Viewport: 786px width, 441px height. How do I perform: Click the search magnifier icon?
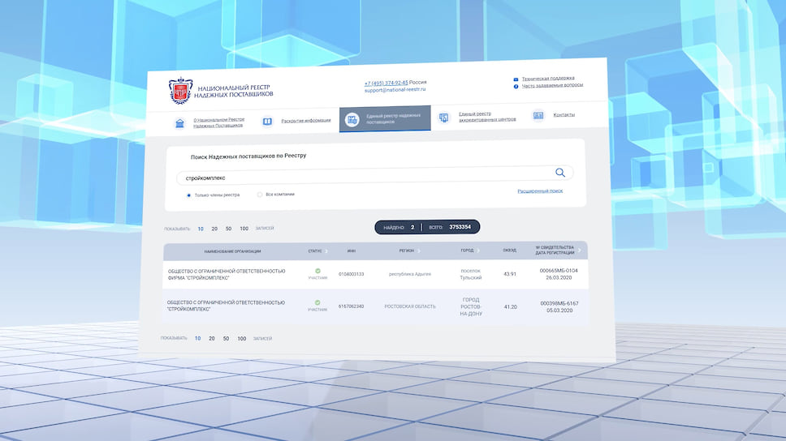[559, 173]
